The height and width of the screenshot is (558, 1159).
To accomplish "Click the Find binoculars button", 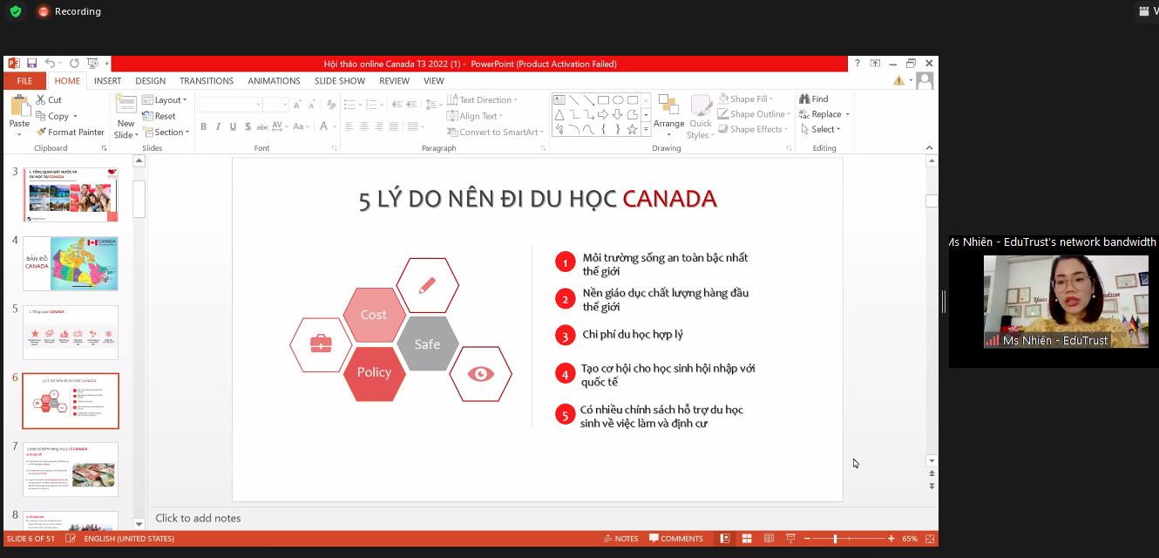I will coord(814,99).
